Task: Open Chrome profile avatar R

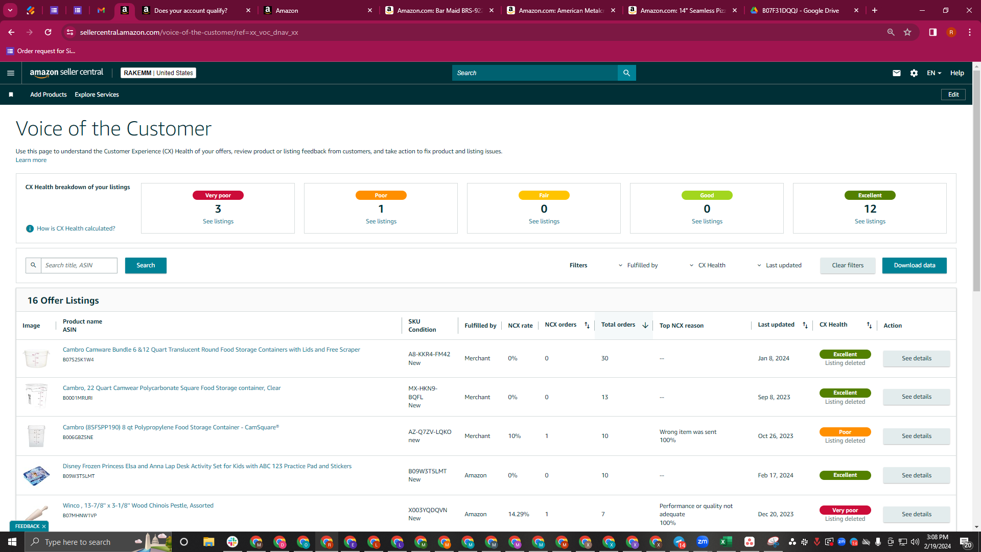Action: [x=951, y=32]
